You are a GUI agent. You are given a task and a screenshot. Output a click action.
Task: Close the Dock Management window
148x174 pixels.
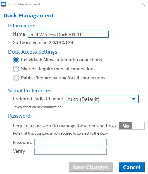point(143,4)
